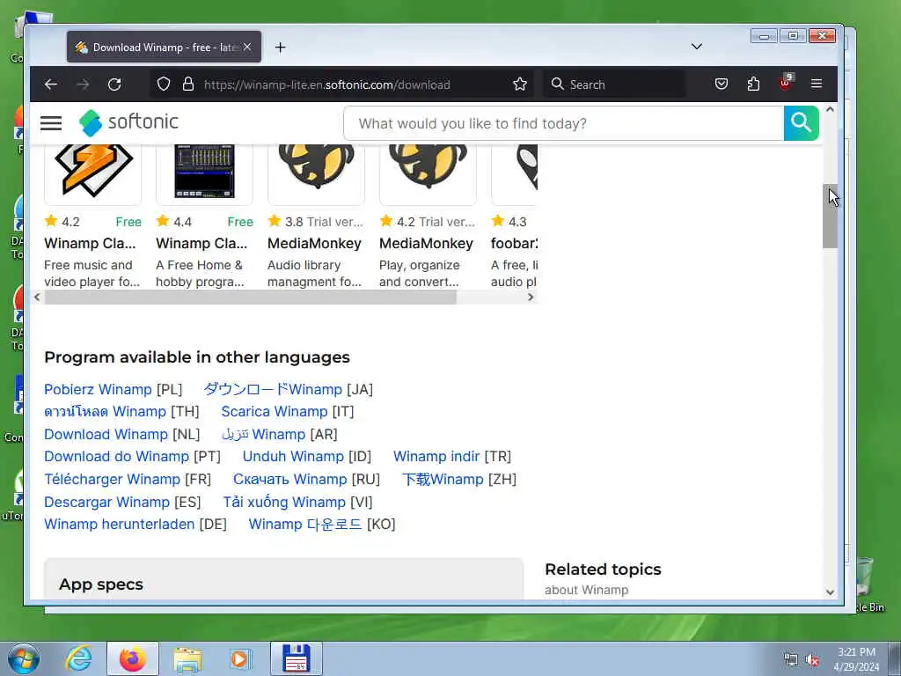Click the horizontal carousel scrollbar thumb

tap(251, 298)
